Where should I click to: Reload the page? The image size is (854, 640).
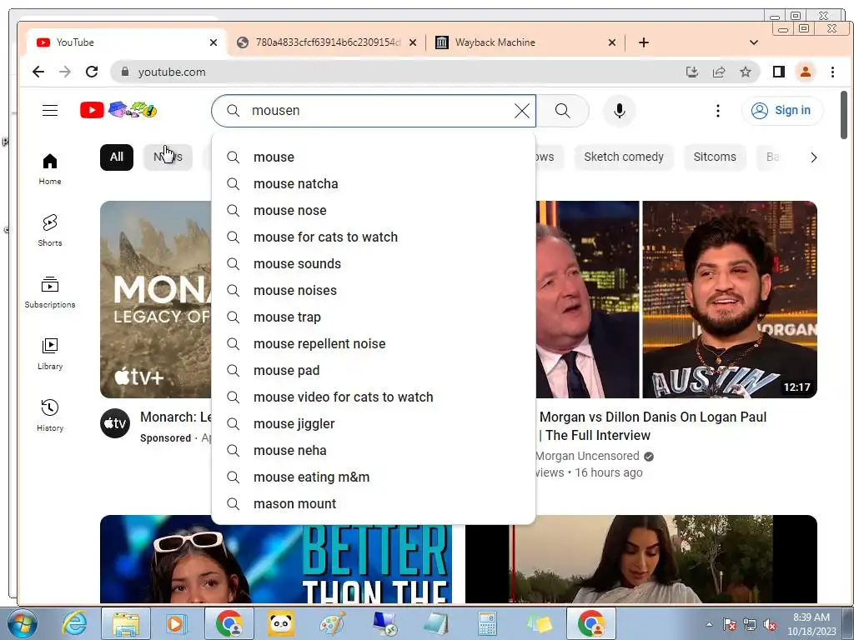[92, 72]
